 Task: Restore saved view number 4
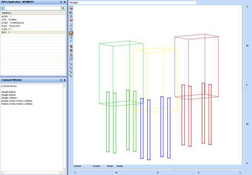click(x=71, y=76)
